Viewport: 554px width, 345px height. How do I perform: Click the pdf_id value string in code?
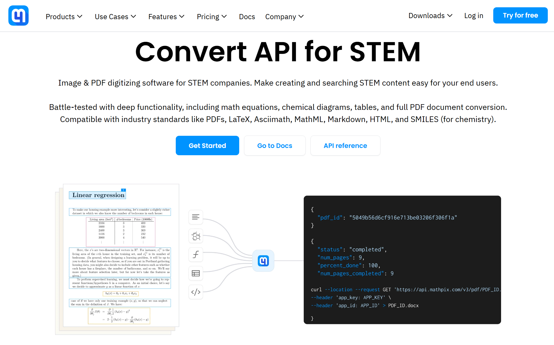pos(403,218)
